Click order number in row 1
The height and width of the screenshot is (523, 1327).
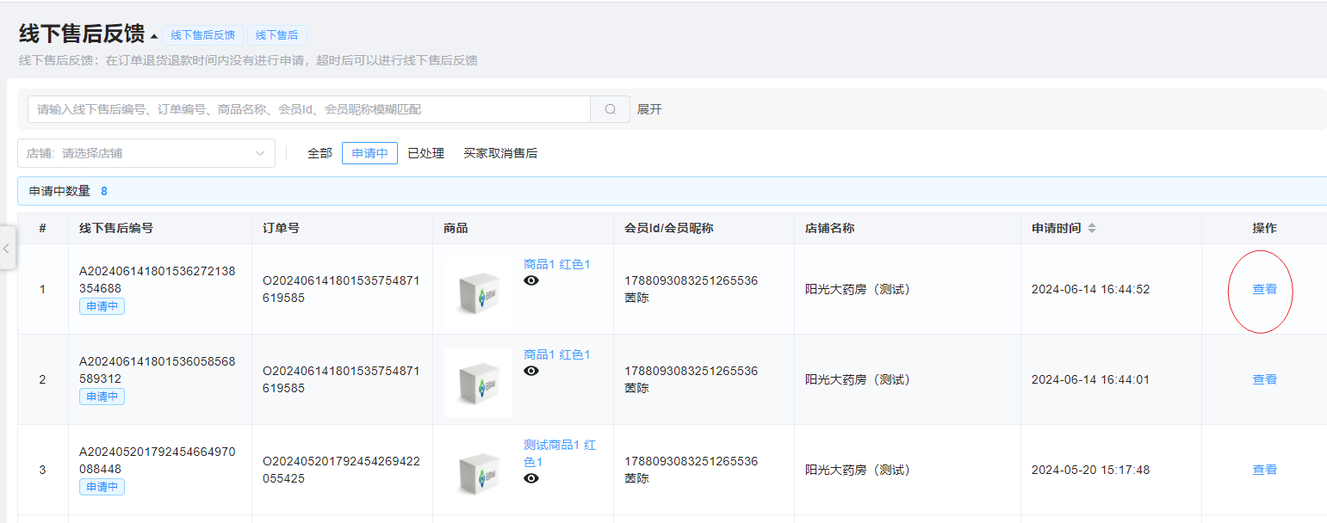[x=341, y=289]
